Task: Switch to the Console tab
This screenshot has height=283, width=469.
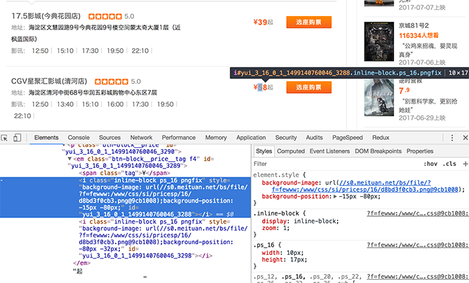Action: click(78, 138)
